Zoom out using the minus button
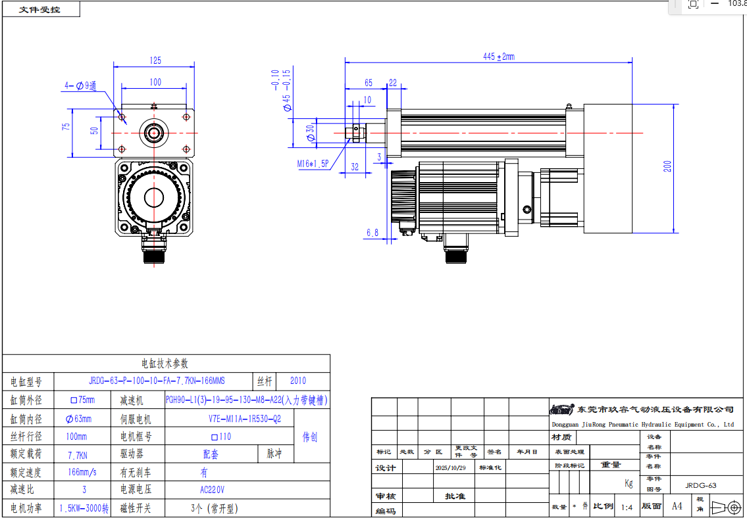Screen dimensions: 747x520 (715, 3)
